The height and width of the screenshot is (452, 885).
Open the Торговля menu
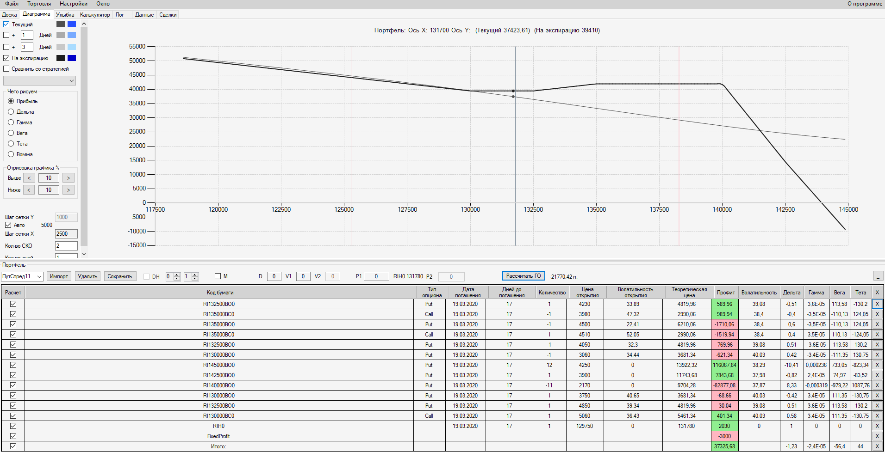click(39, 4)
